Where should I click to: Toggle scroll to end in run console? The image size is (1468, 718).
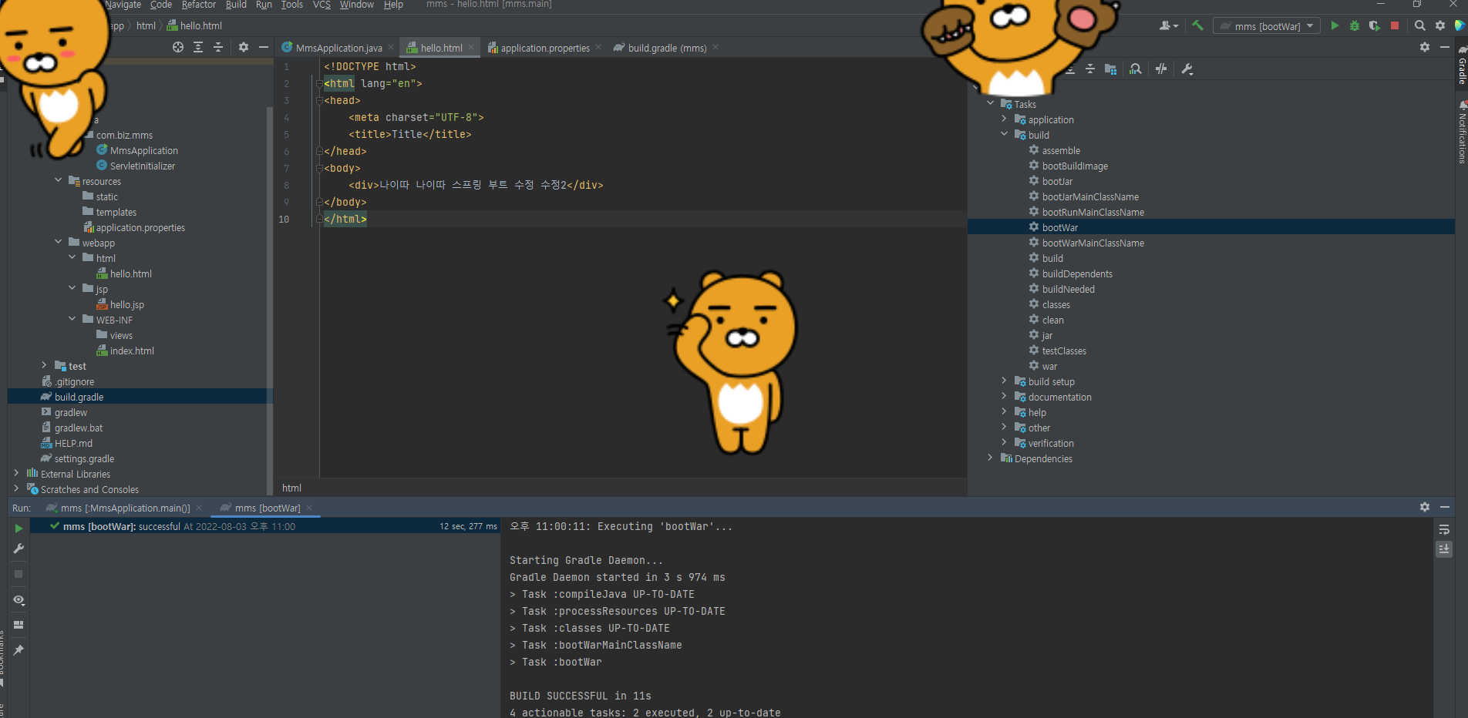[x=1444, y=549]
